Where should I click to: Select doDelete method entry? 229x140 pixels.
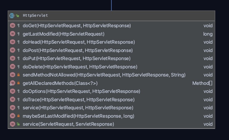point(80,67)
